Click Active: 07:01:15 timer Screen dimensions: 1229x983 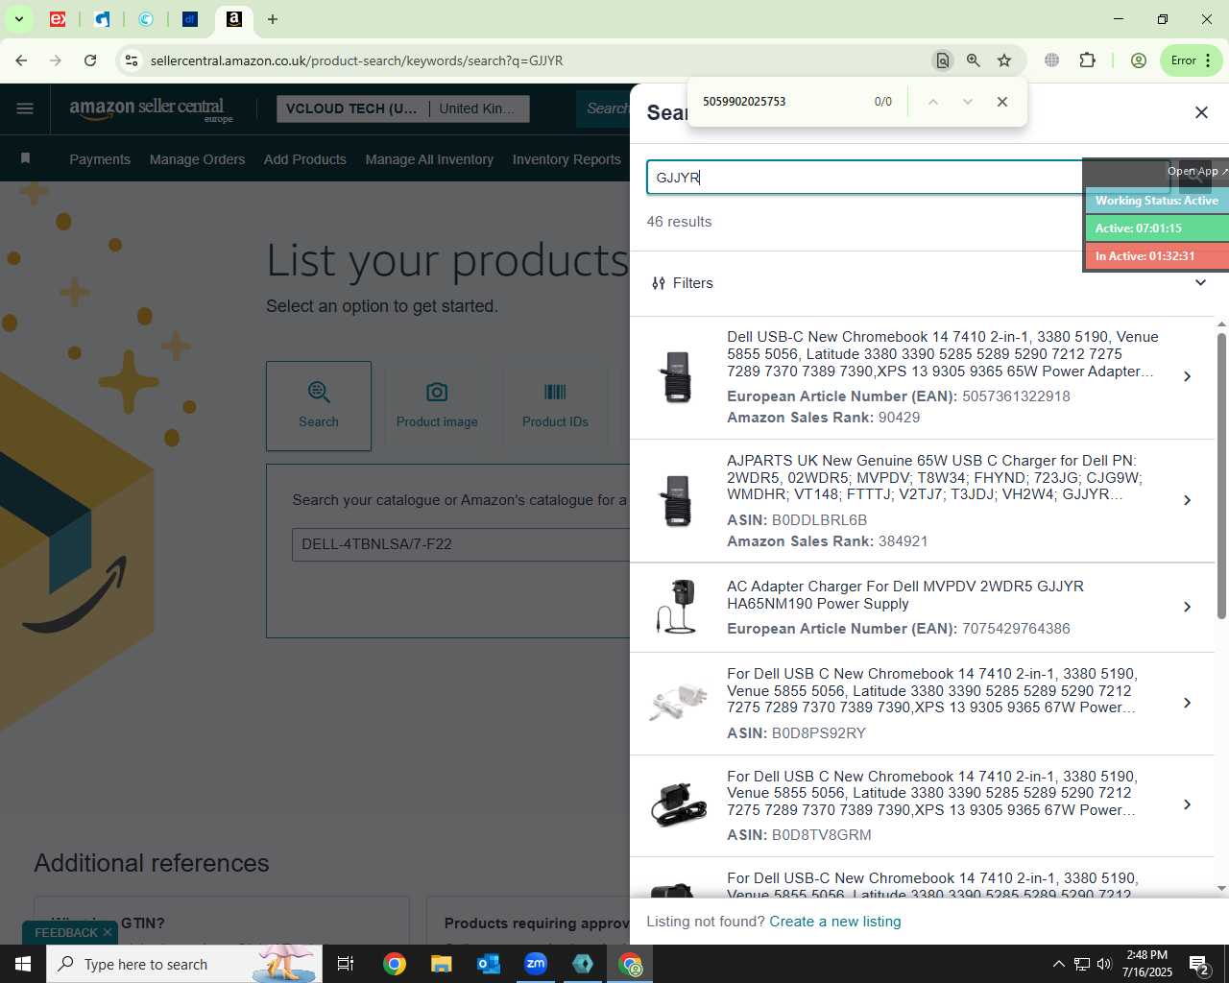1157,228
